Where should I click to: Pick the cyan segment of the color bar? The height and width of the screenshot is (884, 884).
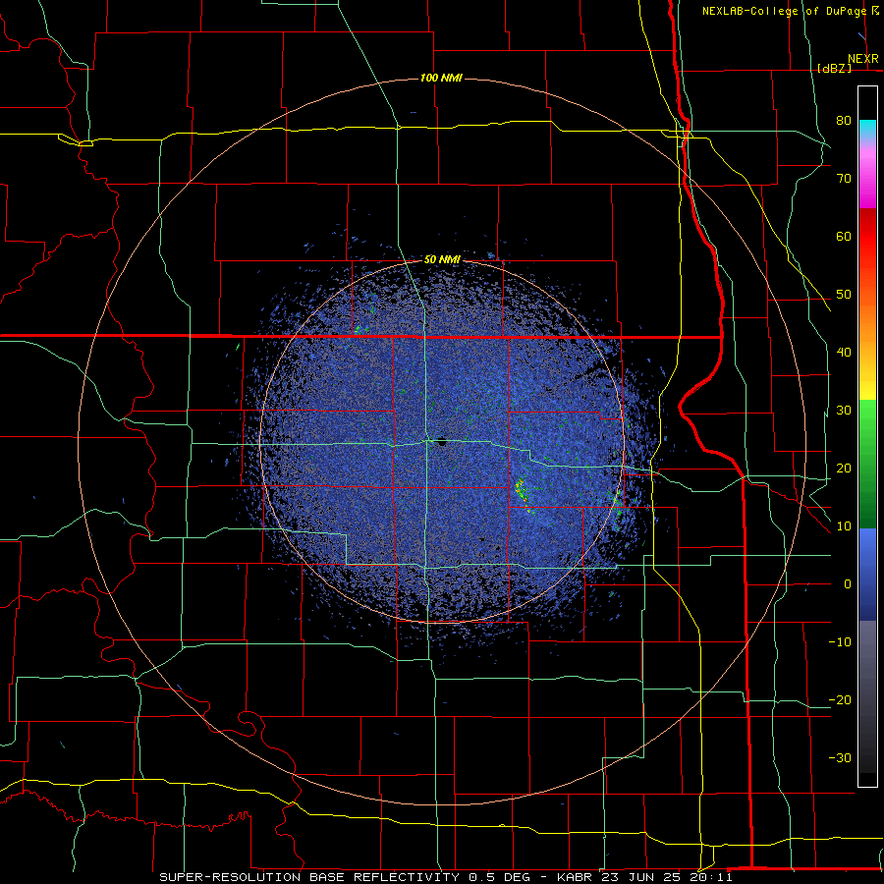click(867, 131)
